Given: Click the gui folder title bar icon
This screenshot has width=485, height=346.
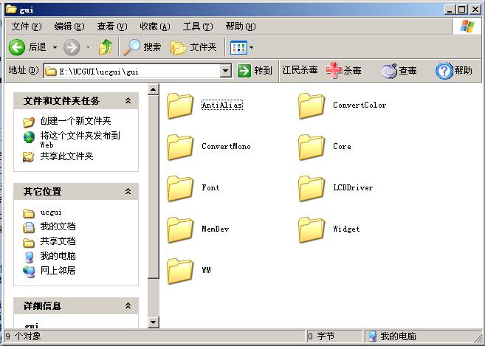Looking at the screenshot, I should coord(11,10).
